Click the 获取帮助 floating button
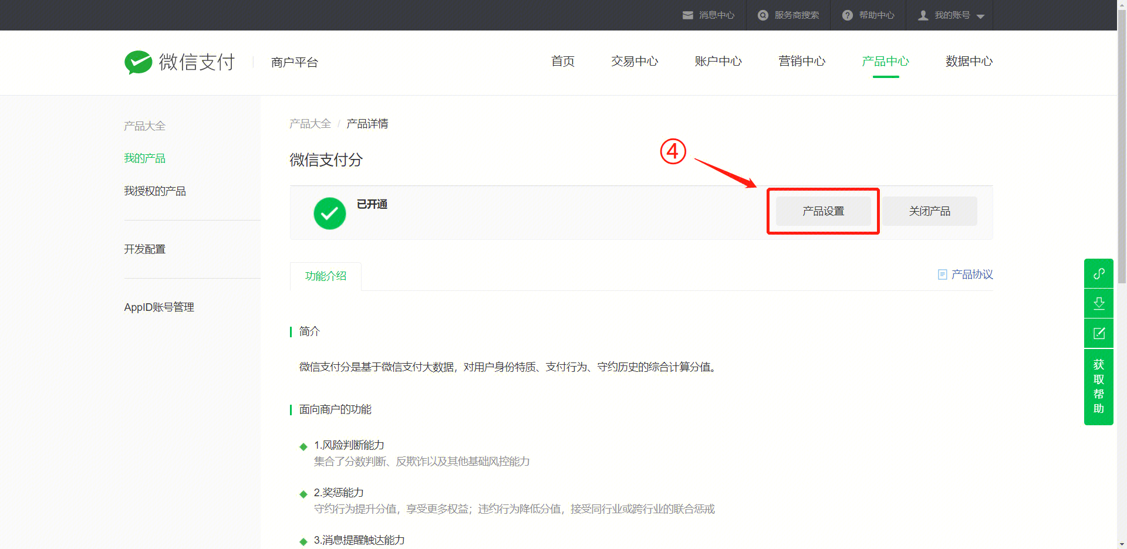Image resolution: width=1127 pixels, height=549 pixels. (x=1099, y=387)
